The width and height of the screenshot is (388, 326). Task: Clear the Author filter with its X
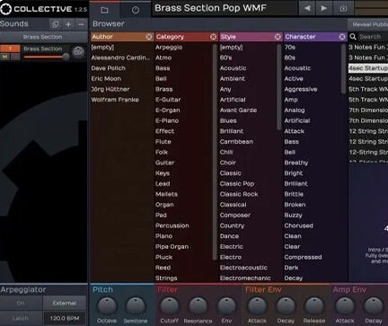tap(149, 37)
